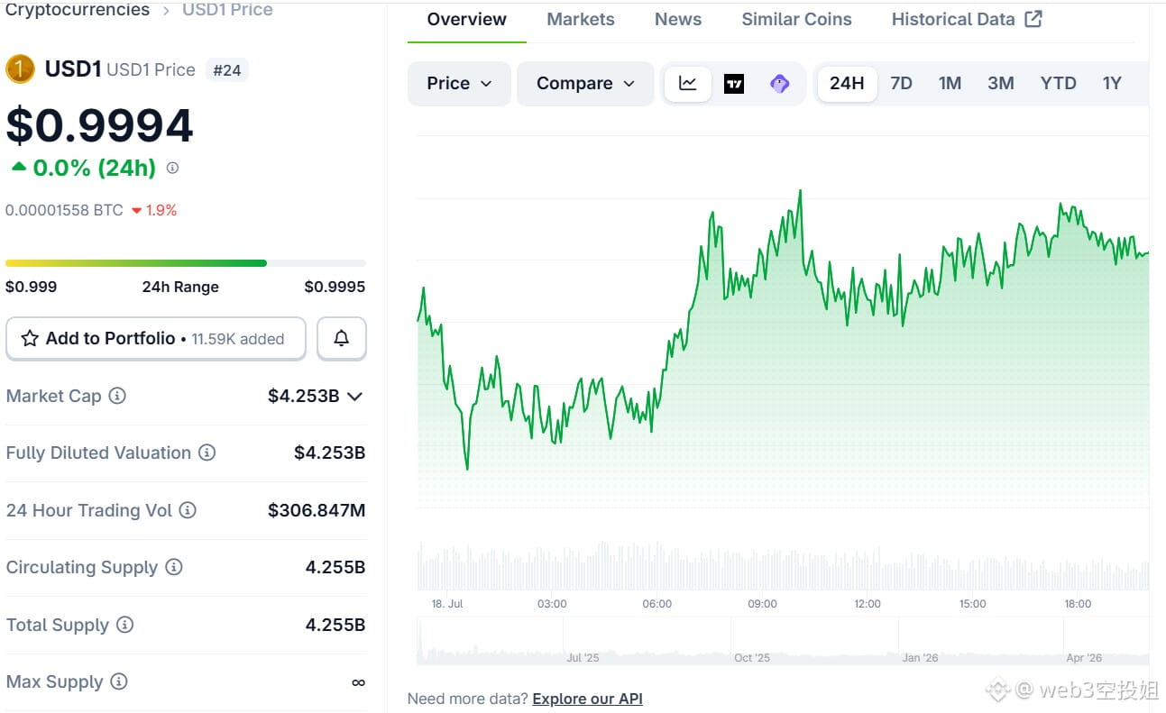Image resolution: width=1166 pixels, height=713 pixels.
Task: Switch chart range to 7D
Action: pyautogui.click(x=901, y=84)
